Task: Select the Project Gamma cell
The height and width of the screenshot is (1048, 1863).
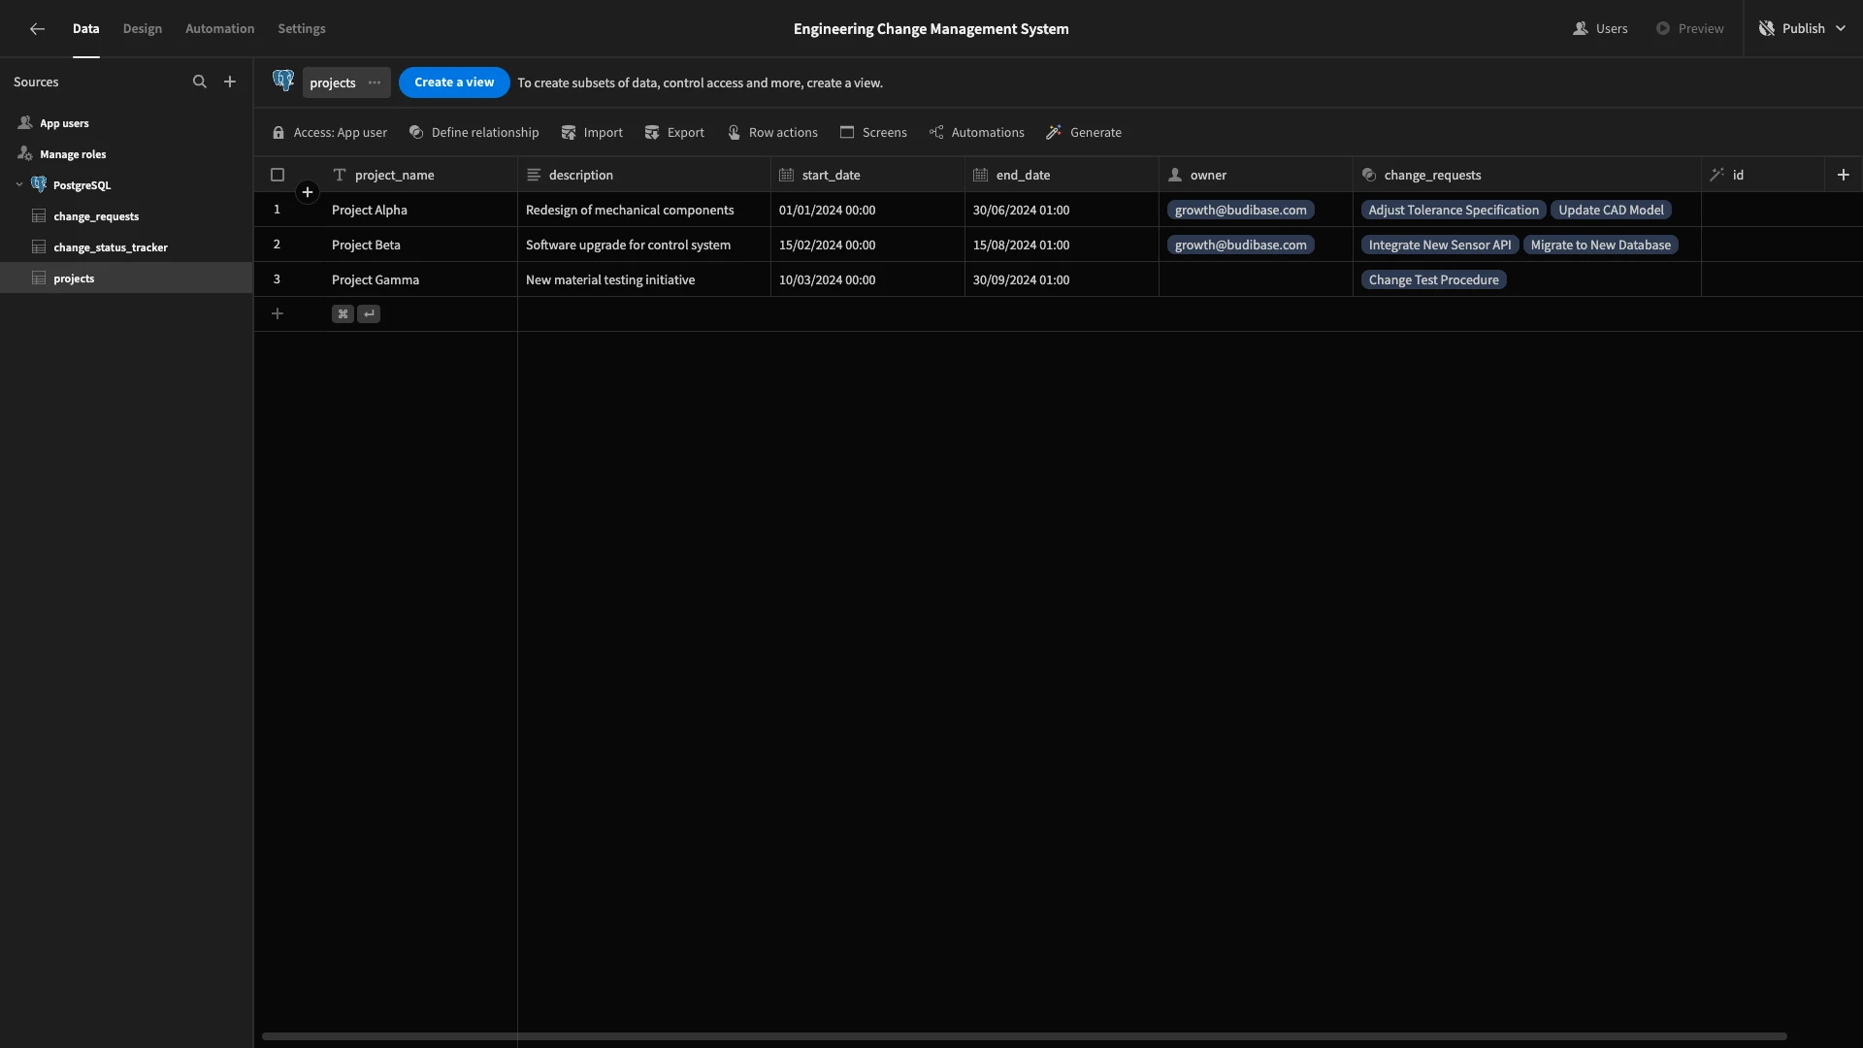Action: [420, 279]
